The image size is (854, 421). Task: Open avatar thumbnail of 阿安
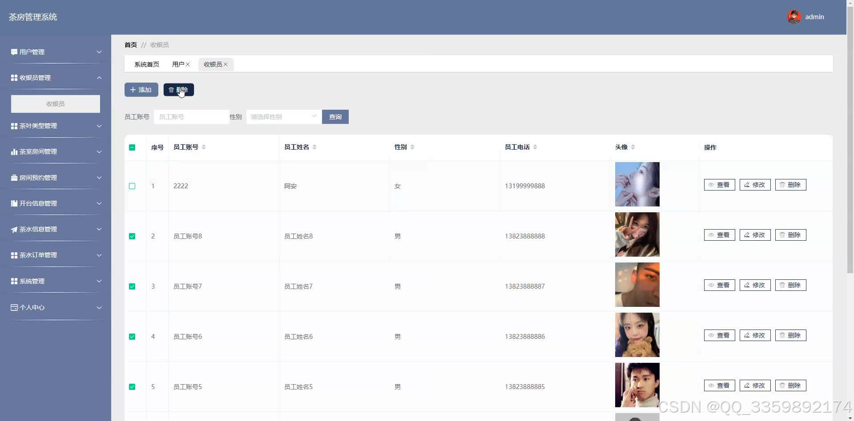pyautogui.click(x=637, y=184)
